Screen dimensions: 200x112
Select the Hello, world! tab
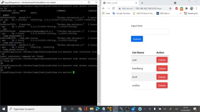click(x=120, y=3)
